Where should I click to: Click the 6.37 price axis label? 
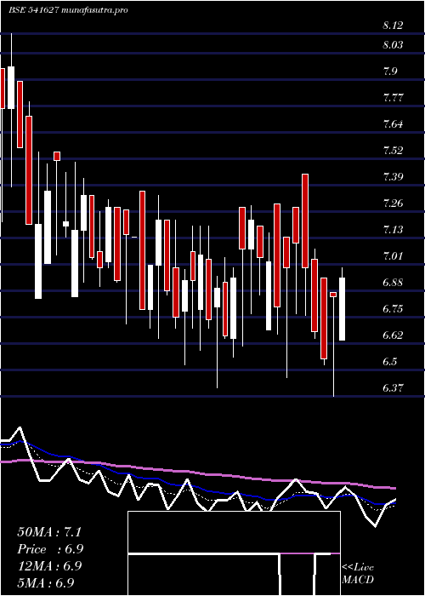(x=393, y=387)
